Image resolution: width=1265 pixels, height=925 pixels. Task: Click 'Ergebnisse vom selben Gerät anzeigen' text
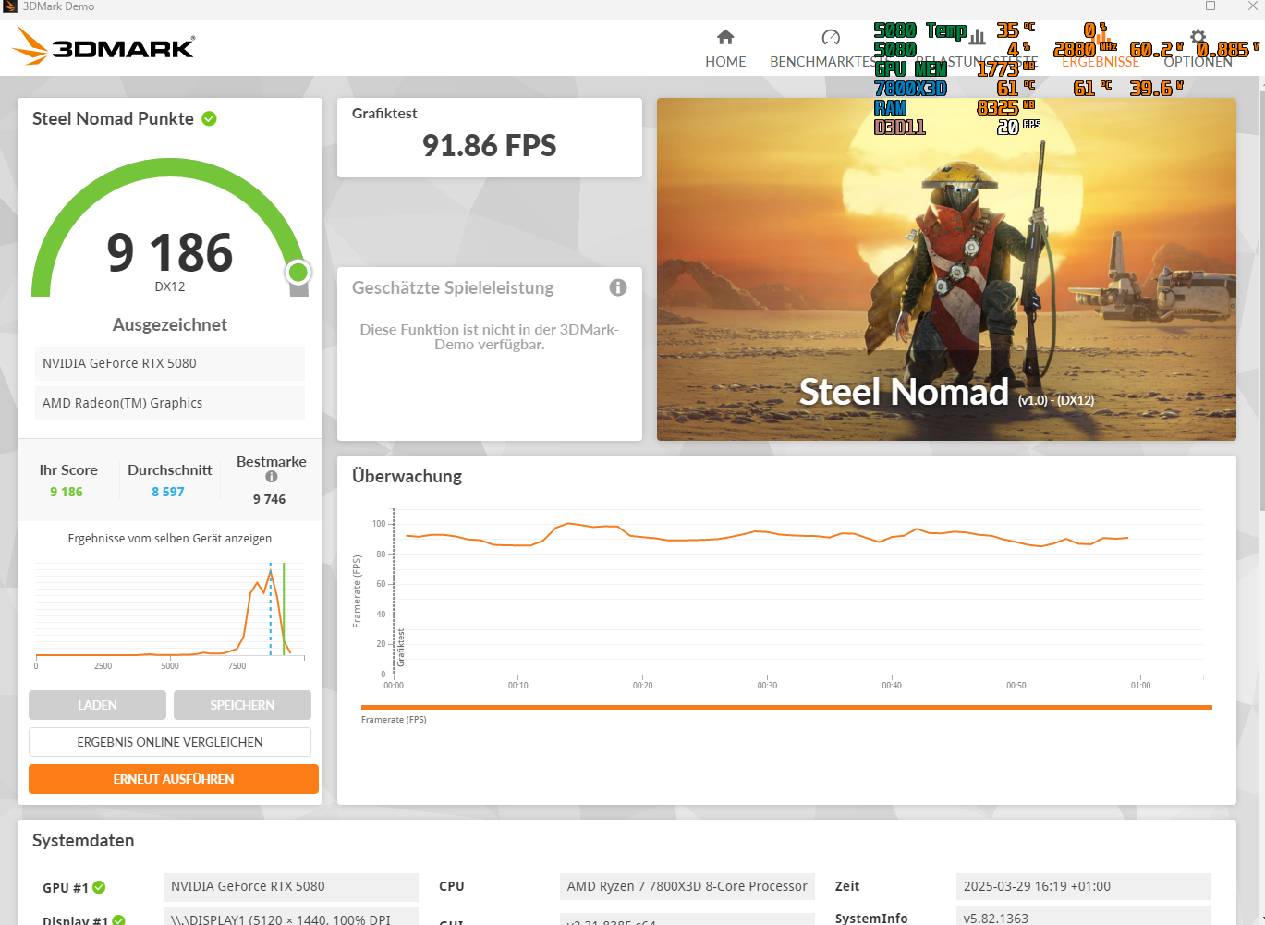(x=170, y=538)
